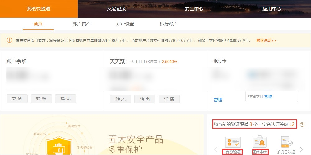The height and width of the screenshot is (155, 311).
Task: Open the 额度说明>> link
Action: [x=267, y=41]
